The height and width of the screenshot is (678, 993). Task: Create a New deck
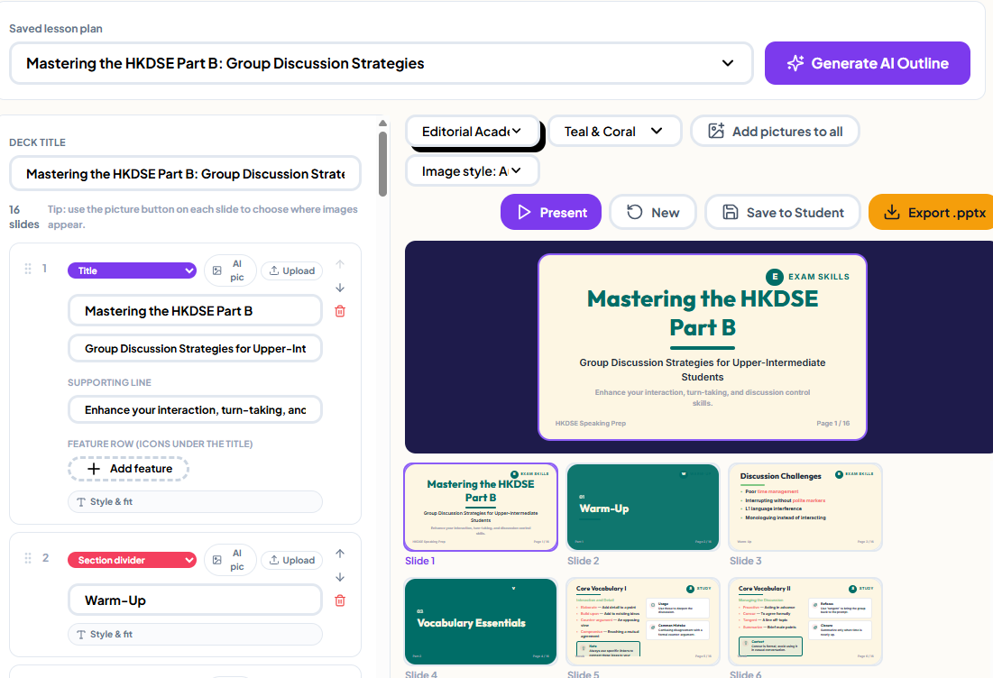(x=653, y=212)
